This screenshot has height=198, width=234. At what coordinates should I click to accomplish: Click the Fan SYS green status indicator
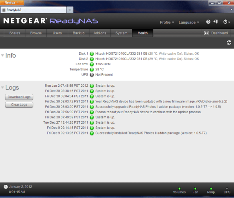tap(92, 64)
